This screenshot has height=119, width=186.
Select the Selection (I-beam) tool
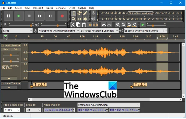coord(74,13)
